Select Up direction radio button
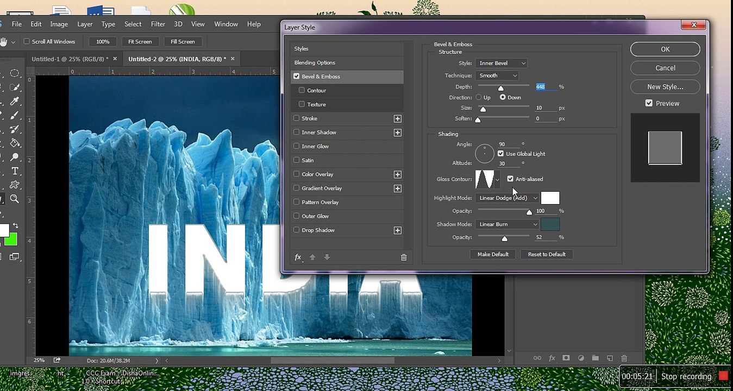Image resolution: width=733 pixels, height=391 pixels. point(479,98)
